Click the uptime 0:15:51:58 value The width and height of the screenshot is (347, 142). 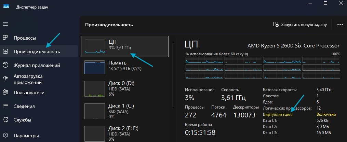[x=200, y=132]
